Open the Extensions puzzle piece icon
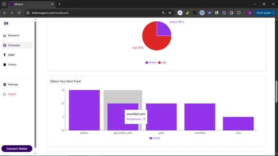Viewport: 278px width, 156px height. click(x=239, y=13)
